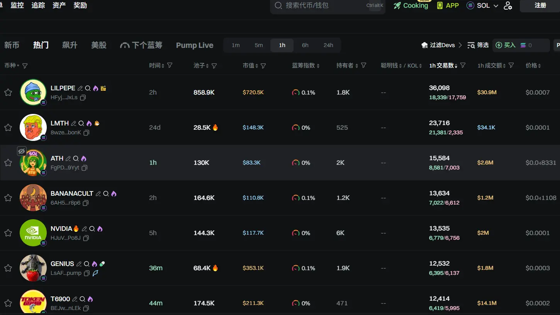The width and height of the screenshot is (560, 315).
Task: Toggle the hide eye icon on ATH
Action: [x=22, y=151]
